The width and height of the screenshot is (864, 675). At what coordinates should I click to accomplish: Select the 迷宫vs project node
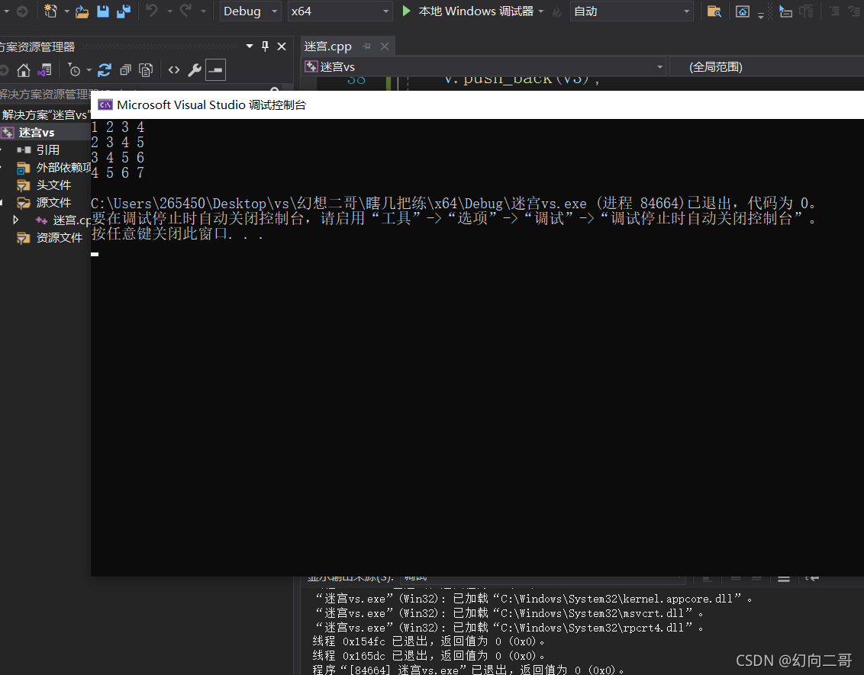click(37, 132)
